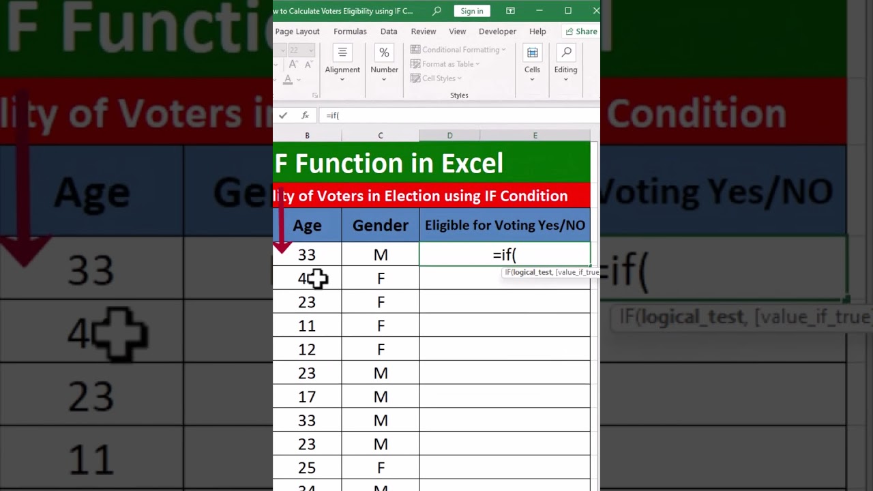The width and height of the screenshot is (873, 491).
Task: Expand the Editing group chevron
Action: coord(566,80)
